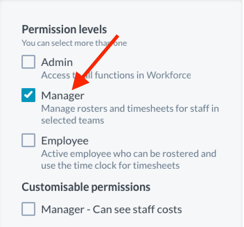This screenshot has height=227, width=244.
Task: Click the white checkmark icon beside Manager
Action: click(x=28, y=95)
